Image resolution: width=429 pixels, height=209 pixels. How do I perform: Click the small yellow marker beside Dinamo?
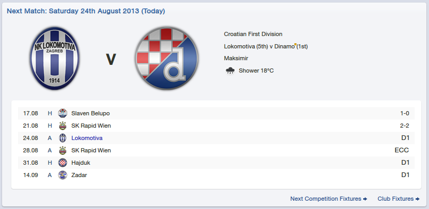(295, 44)
